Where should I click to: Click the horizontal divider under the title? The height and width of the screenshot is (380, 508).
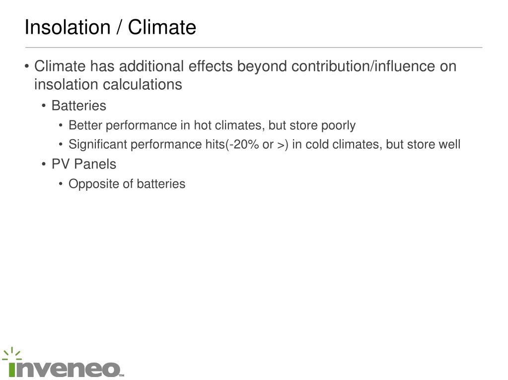[254, 48]
